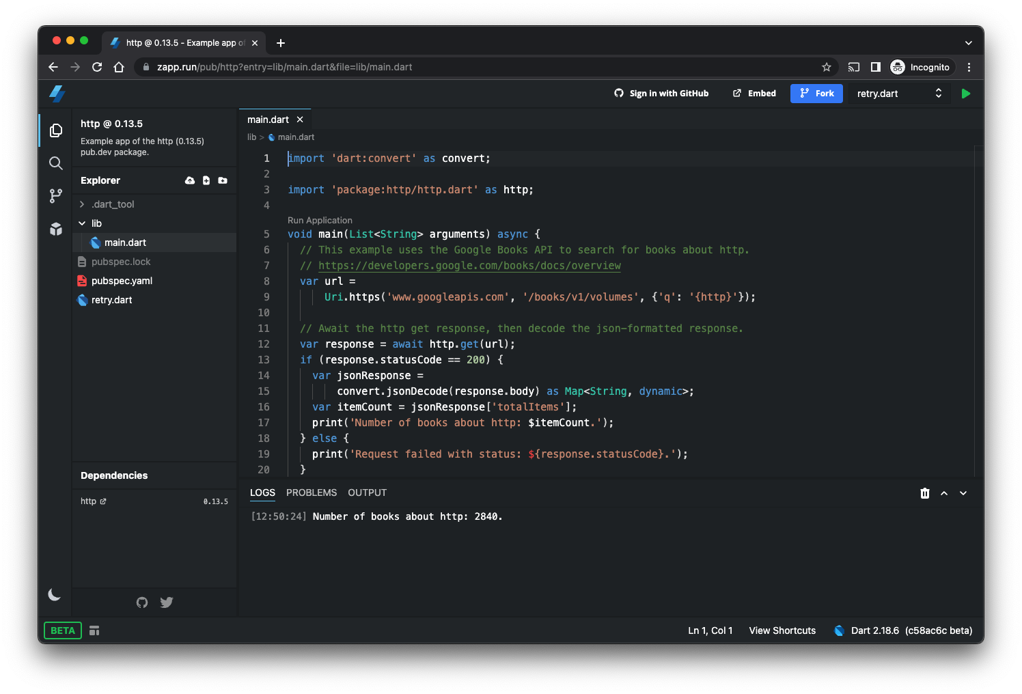Open the packages cube icon in sidebar
1022x694 pixels.
click(56, 229)
